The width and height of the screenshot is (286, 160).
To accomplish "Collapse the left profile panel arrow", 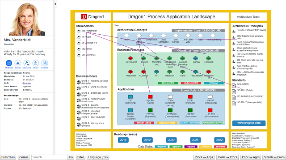I will pos(55,4).
